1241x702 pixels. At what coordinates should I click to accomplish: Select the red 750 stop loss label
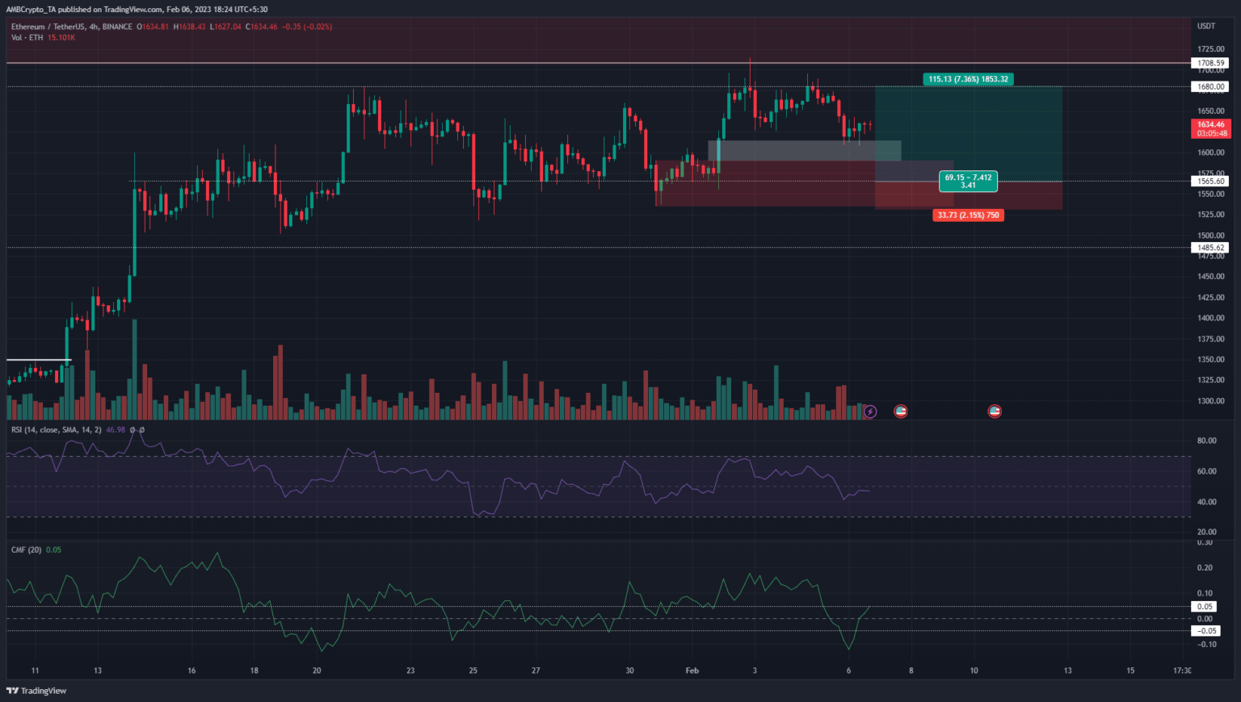[968, 215]
